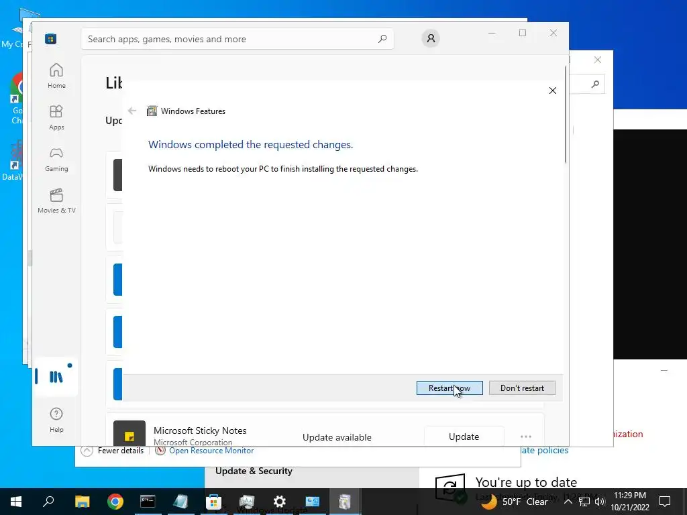Open the Windows Start menu

[16, 502]
